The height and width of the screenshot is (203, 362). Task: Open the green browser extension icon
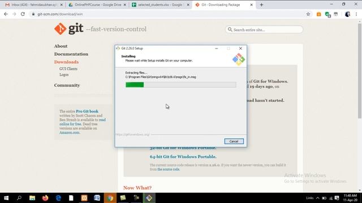327,14
